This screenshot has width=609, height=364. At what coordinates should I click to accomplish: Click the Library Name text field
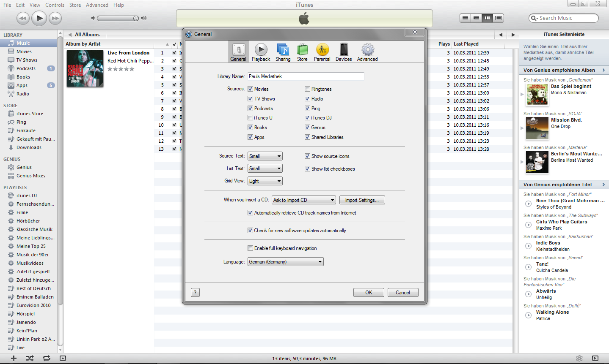[x=306, y=76]
